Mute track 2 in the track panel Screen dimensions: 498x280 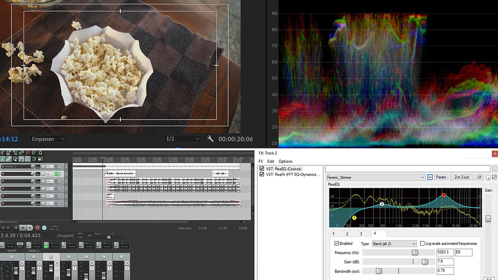click(x=48, y=174)
